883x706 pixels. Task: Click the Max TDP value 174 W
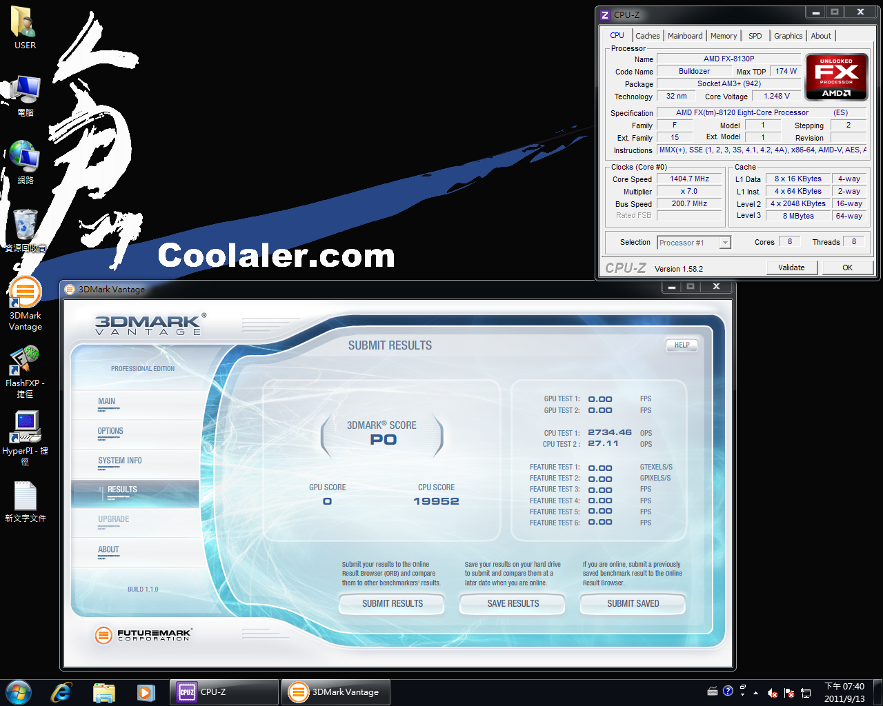point(786,71)
